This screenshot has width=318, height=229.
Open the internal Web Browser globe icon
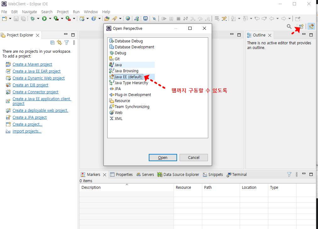128,19
